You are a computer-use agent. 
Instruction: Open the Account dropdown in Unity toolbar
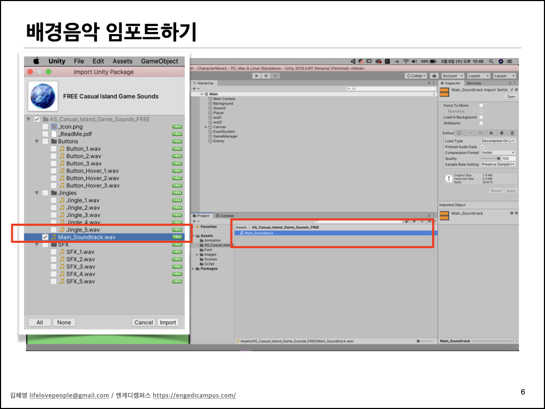(452, 76)
